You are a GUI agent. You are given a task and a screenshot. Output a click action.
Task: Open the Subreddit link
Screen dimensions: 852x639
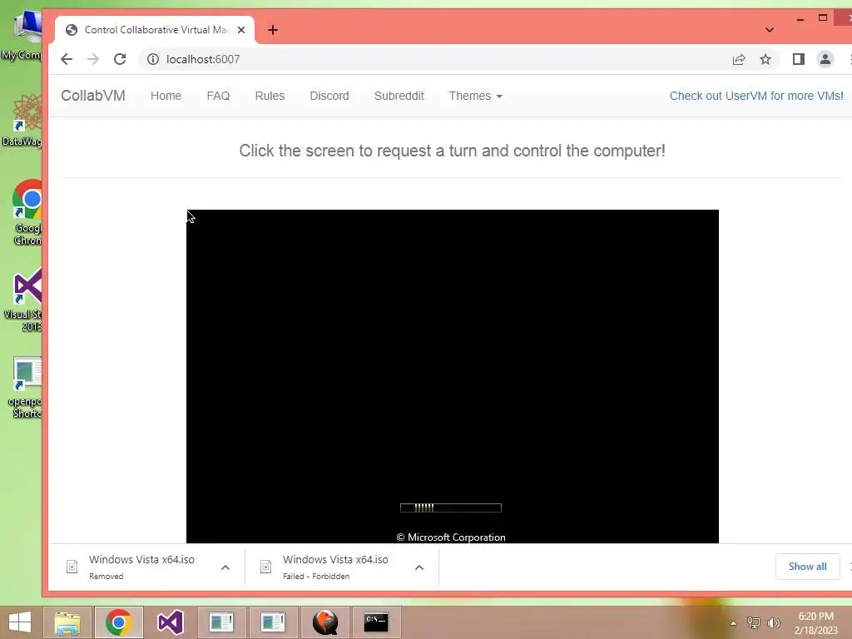click(x=399, y=96)
